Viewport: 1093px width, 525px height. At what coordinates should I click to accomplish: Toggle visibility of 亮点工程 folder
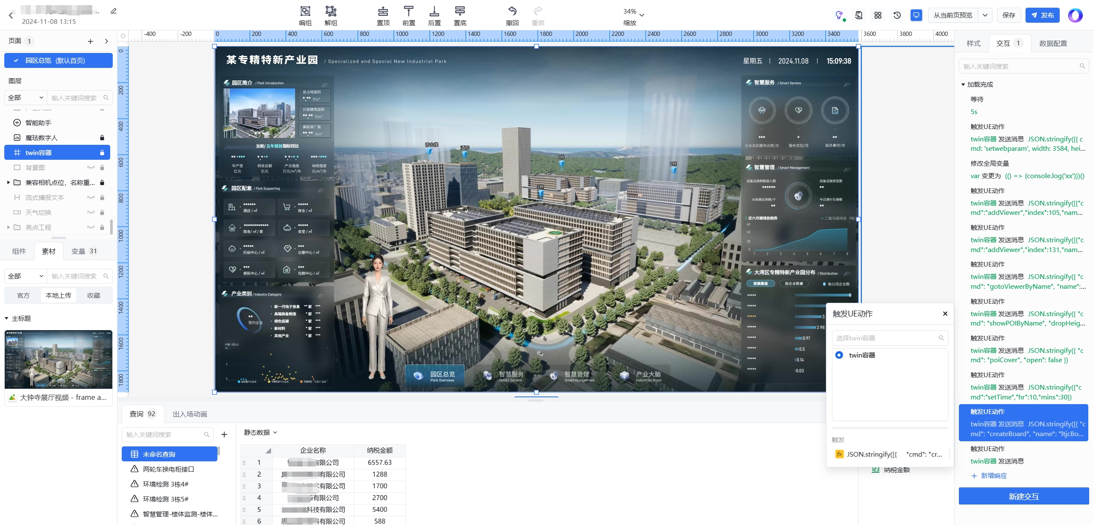91,228
